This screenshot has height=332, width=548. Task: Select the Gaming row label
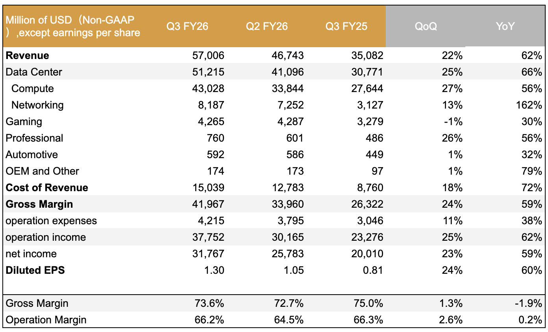24,122
